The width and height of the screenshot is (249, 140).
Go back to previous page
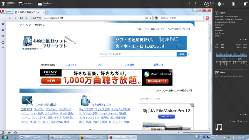tap(10, 18)
